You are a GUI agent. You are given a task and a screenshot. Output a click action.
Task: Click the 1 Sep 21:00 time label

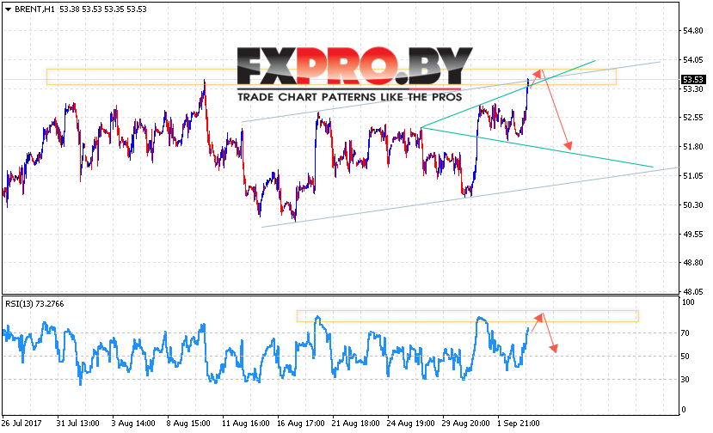click(x=519, y=424)
